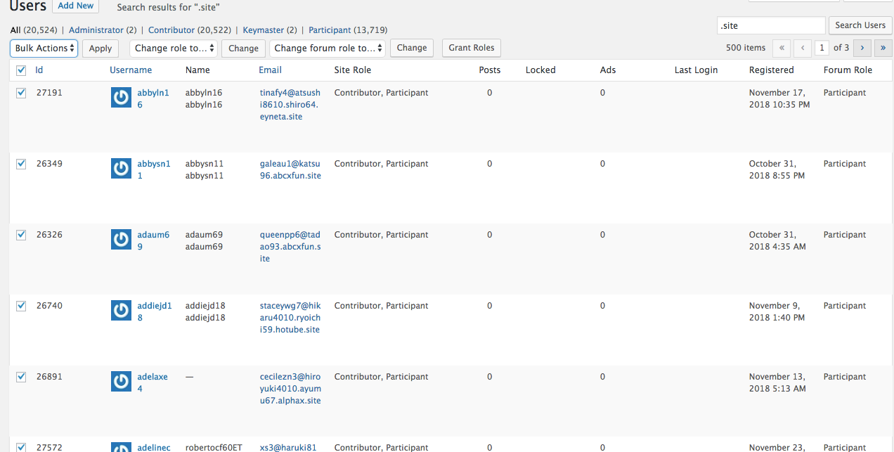Toggle the select-all checkbox in the header

[x=20, y=70]
